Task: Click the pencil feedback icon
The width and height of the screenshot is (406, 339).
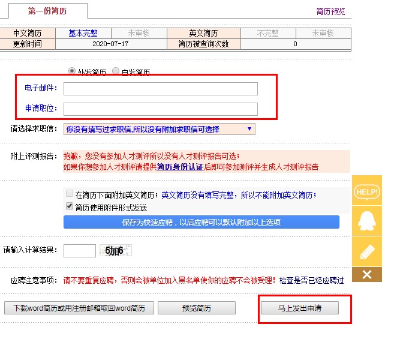Action: tap(367, 252)
